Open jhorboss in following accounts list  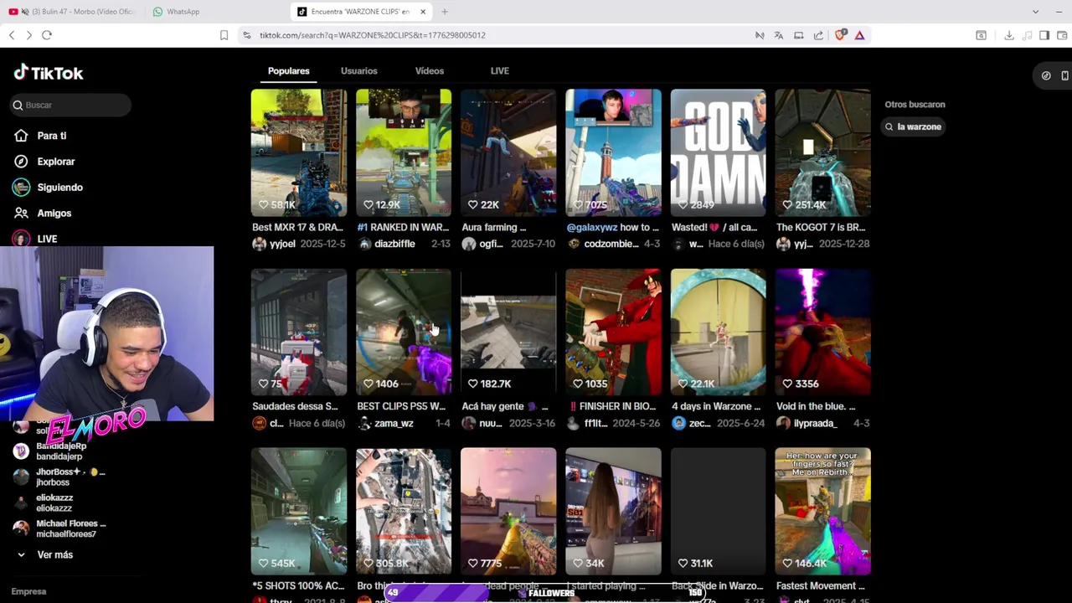[x=59, y=477]
